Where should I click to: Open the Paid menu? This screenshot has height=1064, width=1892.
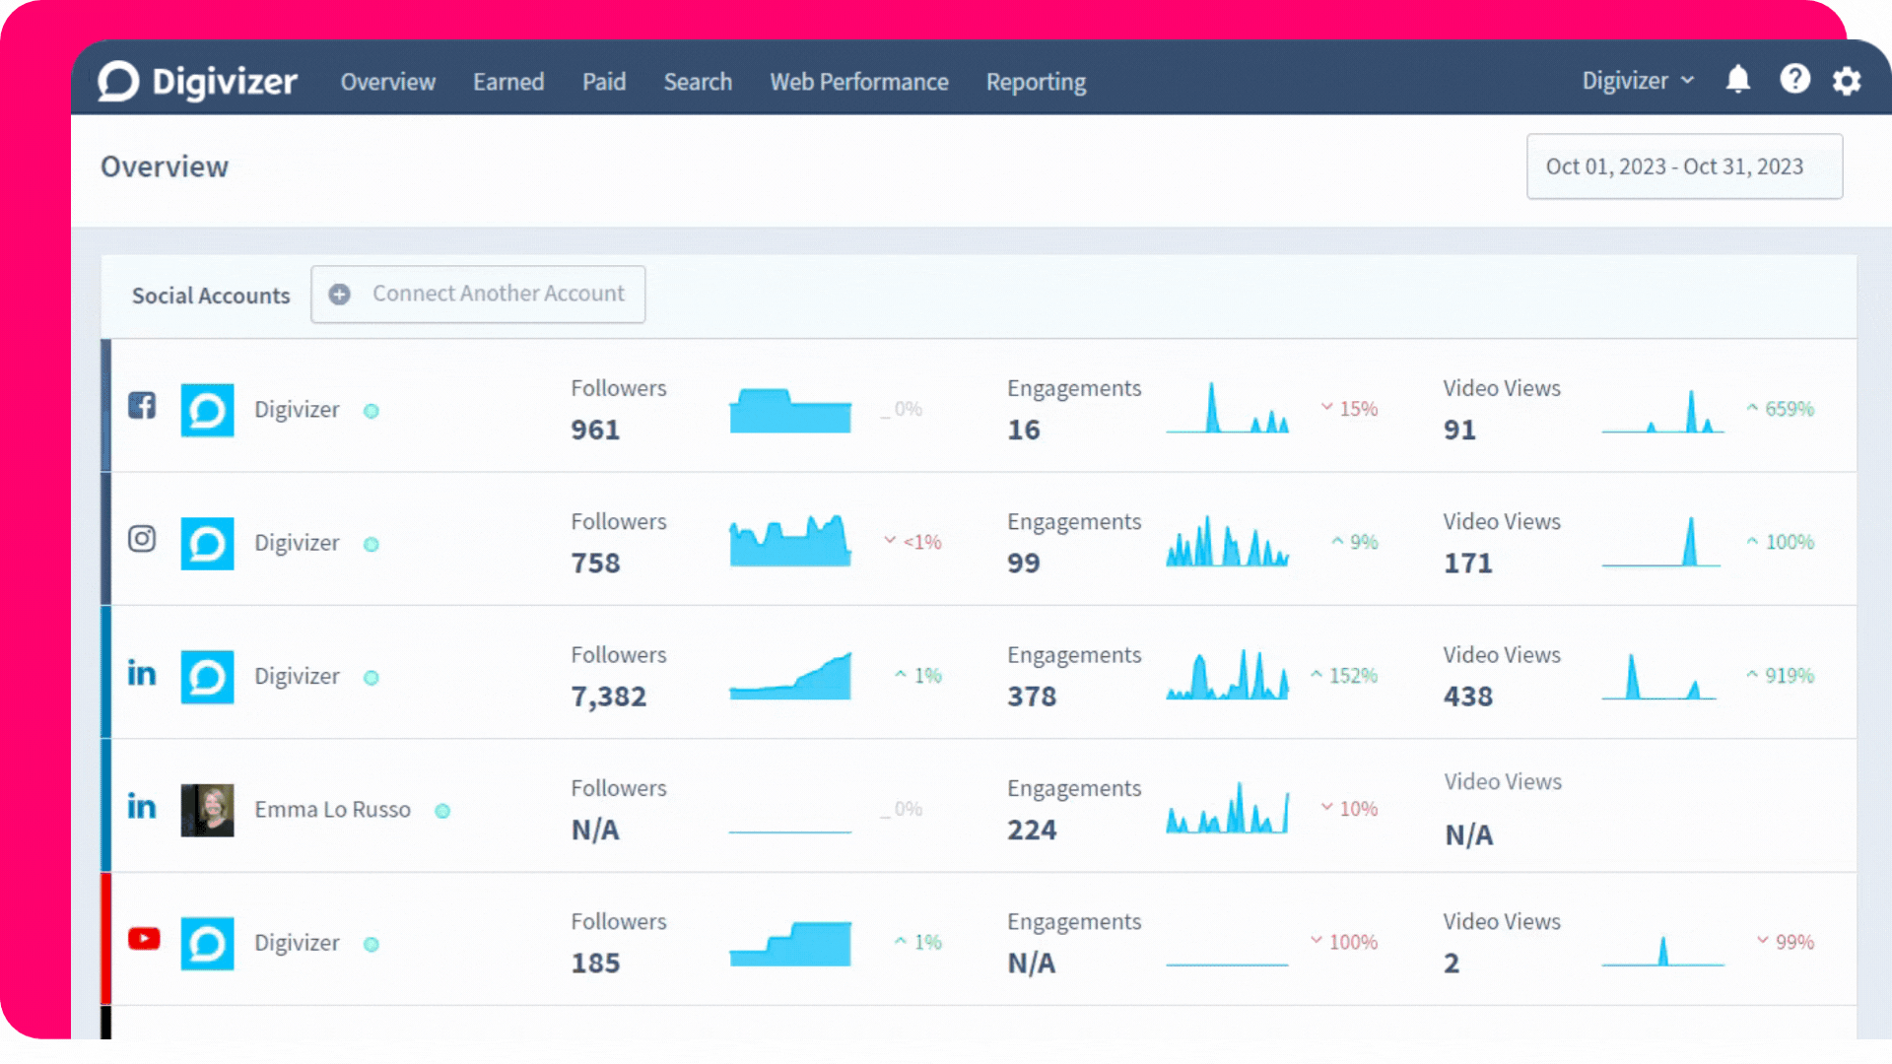click(604, 82)
